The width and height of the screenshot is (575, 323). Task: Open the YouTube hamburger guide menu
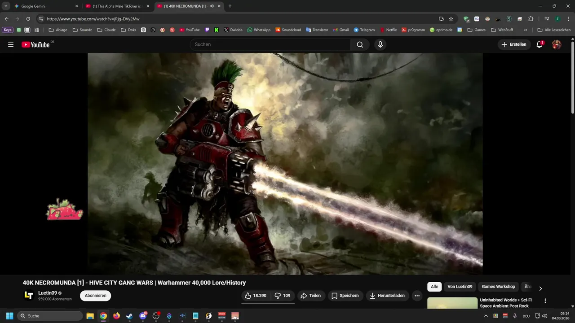point(11,44)
